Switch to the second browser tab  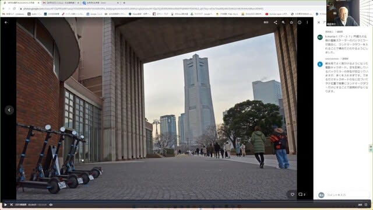(x=61, y=3)
